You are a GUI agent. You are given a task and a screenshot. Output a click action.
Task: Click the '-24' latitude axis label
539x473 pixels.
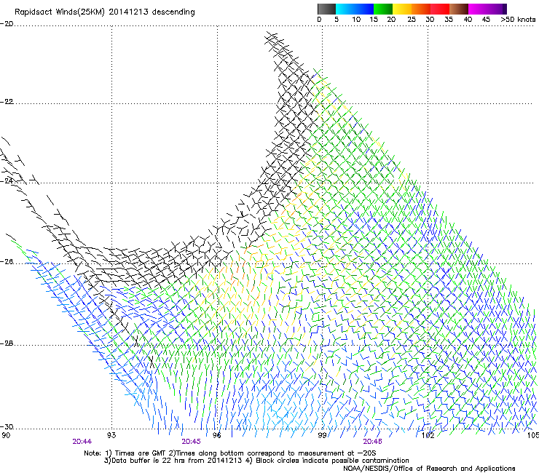7,180
